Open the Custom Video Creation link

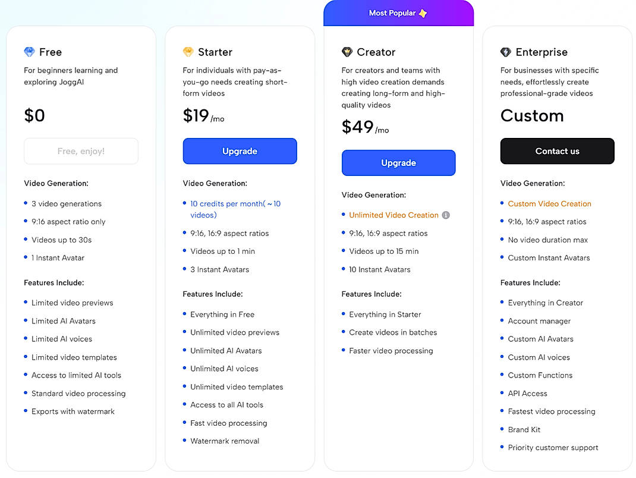(549, 203)
